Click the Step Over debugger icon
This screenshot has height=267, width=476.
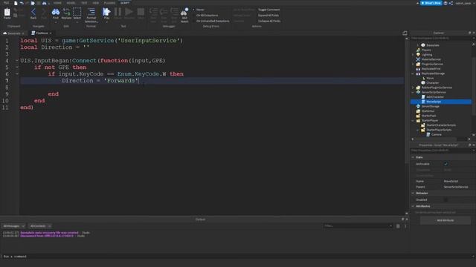pos(164,13)
